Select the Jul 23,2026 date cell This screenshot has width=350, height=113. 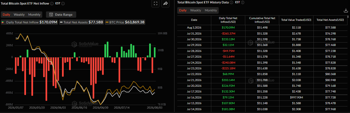(x=194, y=68)
